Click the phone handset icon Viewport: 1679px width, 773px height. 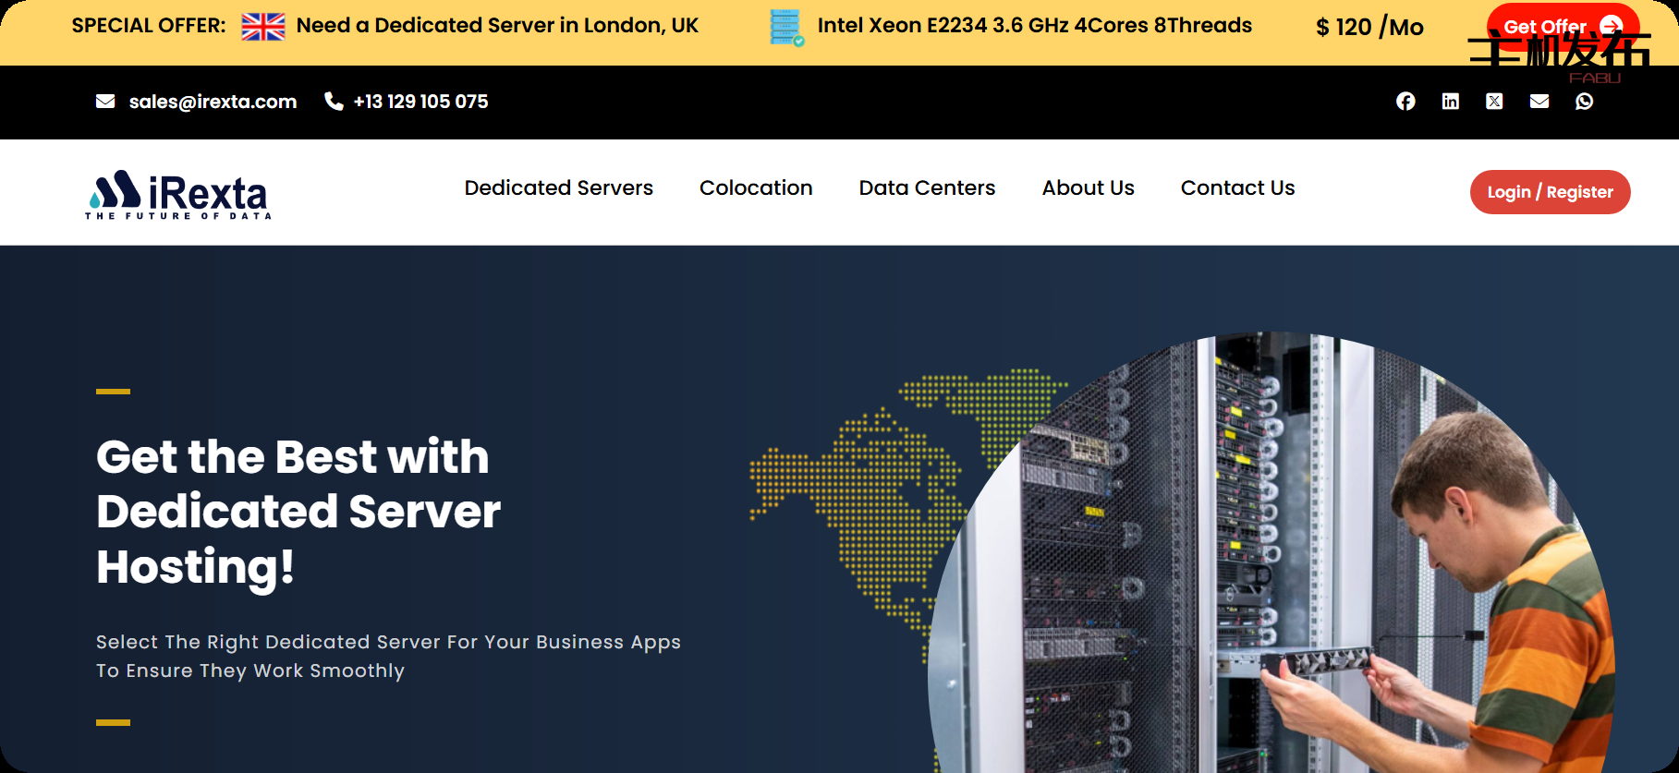[x=334, y=102]
